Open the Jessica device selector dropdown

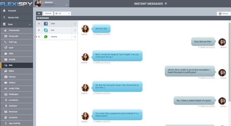[x=67, y=5]
